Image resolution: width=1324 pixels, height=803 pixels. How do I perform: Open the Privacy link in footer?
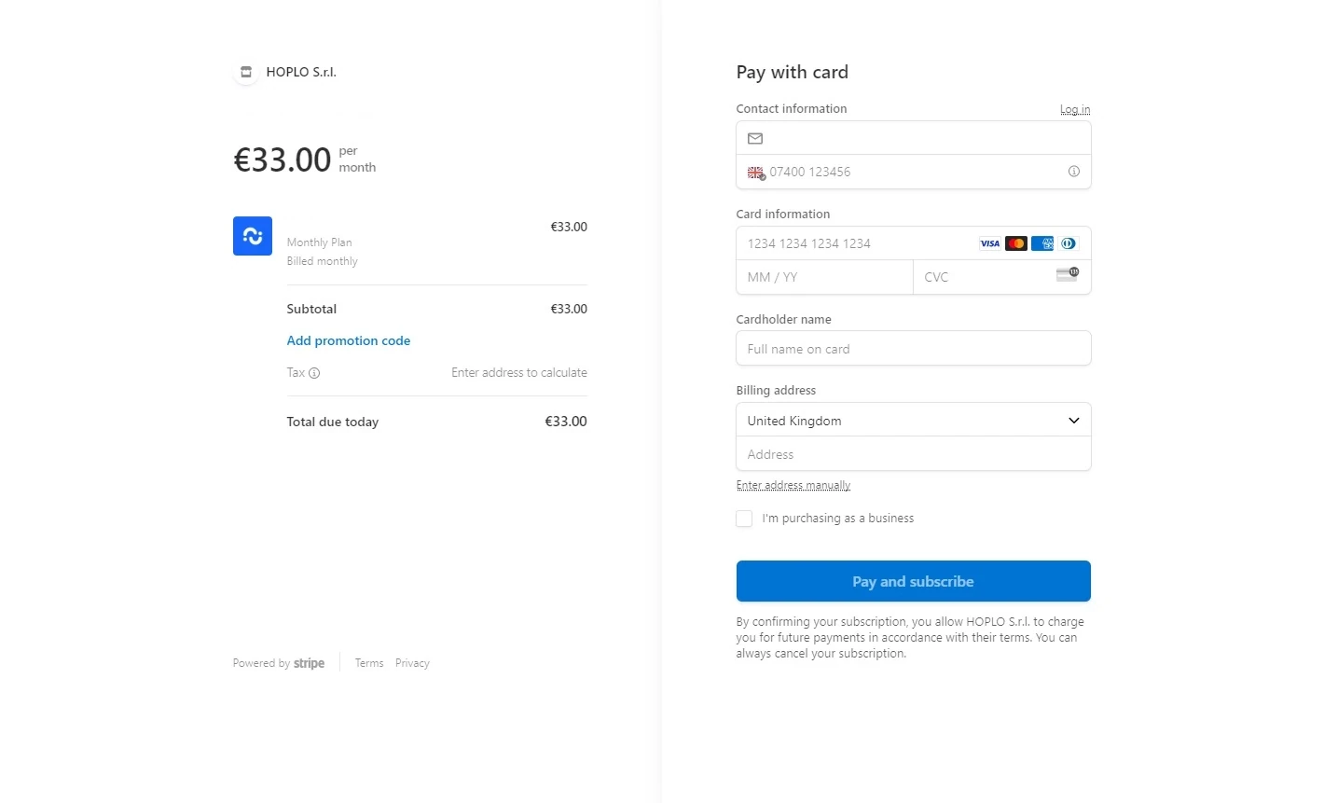click(412, 663)
